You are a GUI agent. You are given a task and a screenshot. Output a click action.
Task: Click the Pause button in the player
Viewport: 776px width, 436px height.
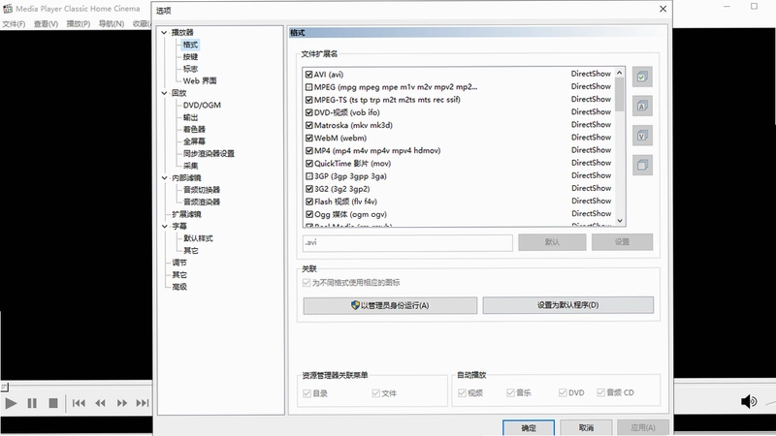pos(32,403)
